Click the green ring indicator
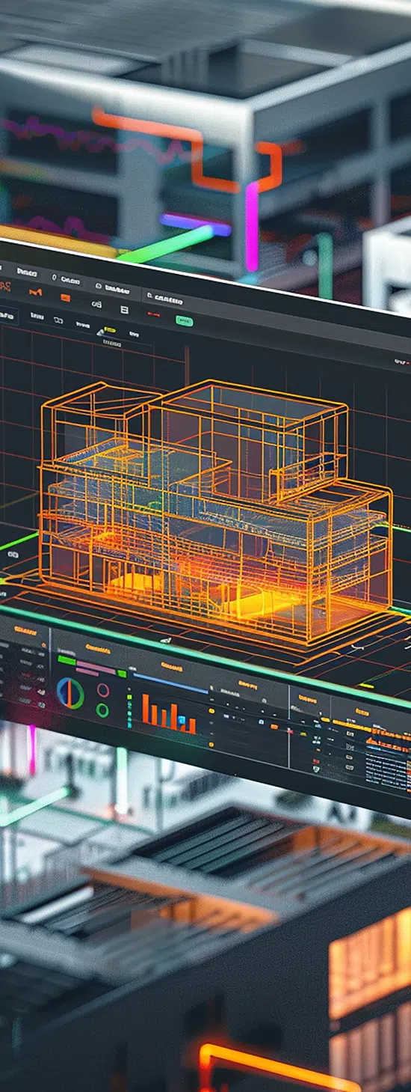 102,710
